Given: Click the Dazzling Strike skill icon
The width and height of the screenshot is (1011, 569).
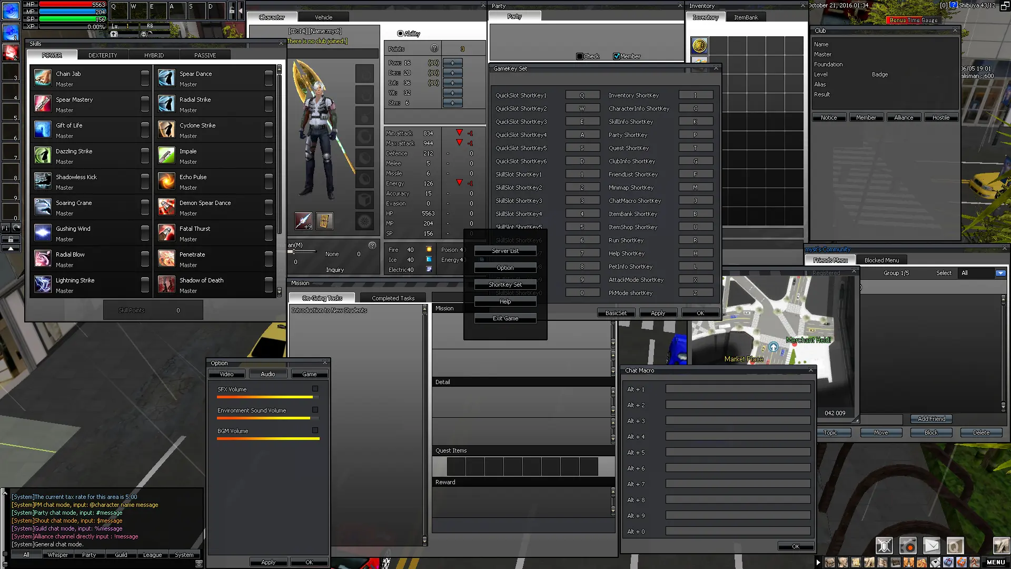Looking at the screenshot, I should click(x=43, y=155).
